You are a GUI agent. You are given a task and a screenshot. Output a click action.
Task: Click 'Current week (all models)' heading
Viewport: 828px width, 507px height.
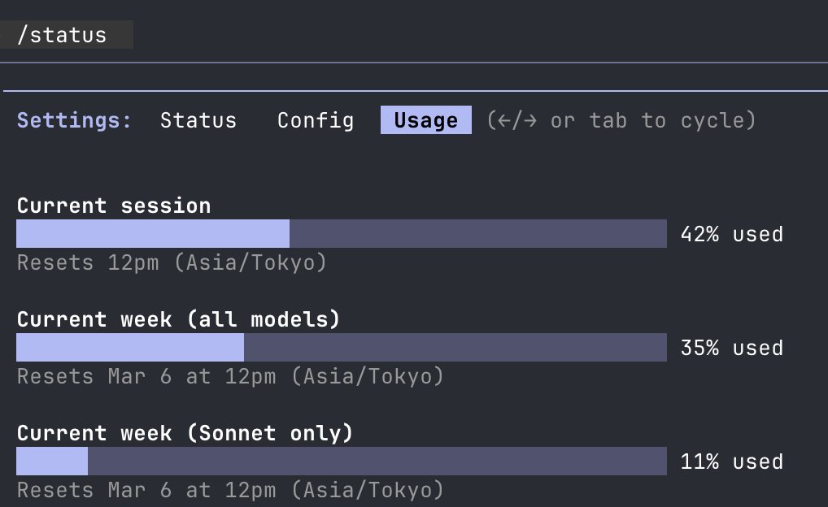pyautogui.click(x=178, y=319)
